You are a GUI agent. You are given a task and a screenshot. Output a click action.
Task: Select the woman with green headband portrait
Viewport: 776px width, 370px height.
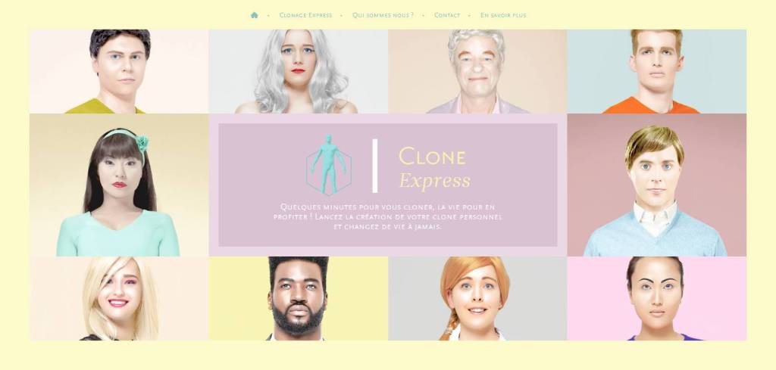(x=119, y=185)
